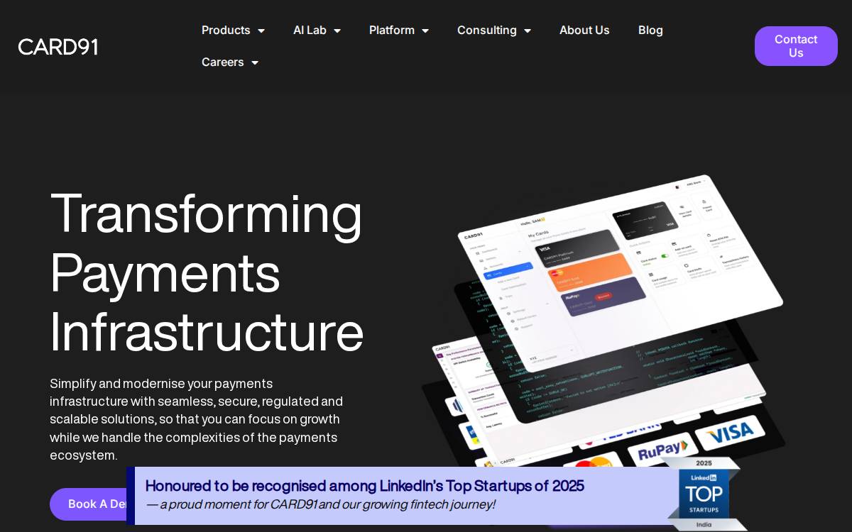Click the LinkedIn Top Startups 2025 badge
The image size is (852, 532).
click(704, 494)
